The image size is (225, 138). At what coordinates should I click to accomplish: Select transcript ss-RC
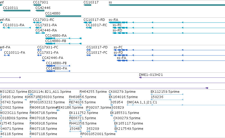[x=169, y=28]
